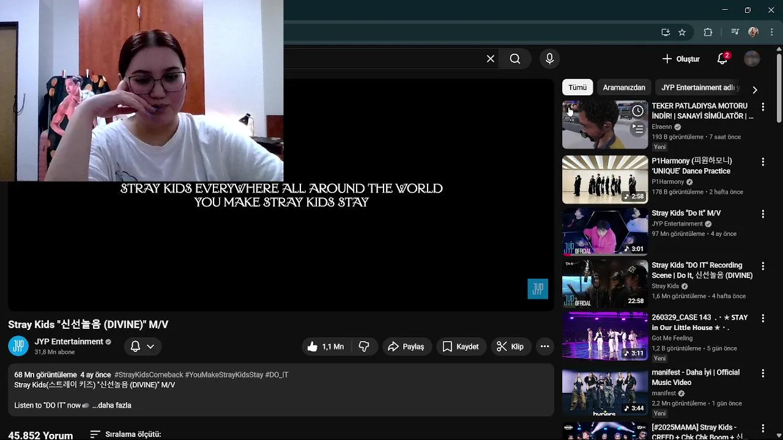Image resolution: width=783 pixels, height=440 pixels.
Task: Open the JYP Entertainment channel avatar
Action: (18, 346)
